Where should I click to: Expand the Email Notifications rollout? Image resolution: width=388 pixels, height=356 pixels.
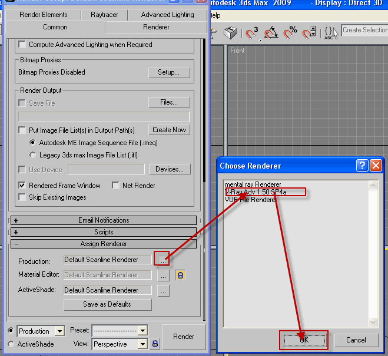pyautogui.click(x=104, y=220)
